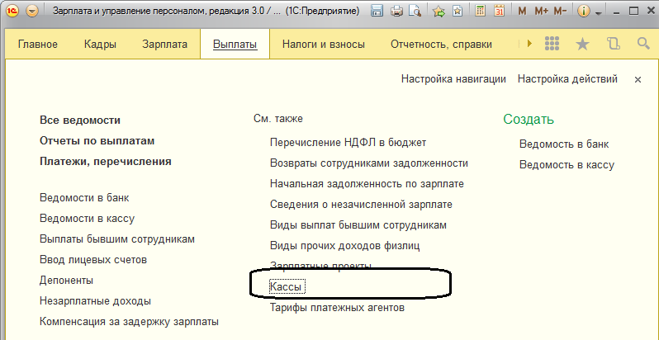Add current page to favorites star icon
Screen dimensions: 659x340
[x=439, y=12]
